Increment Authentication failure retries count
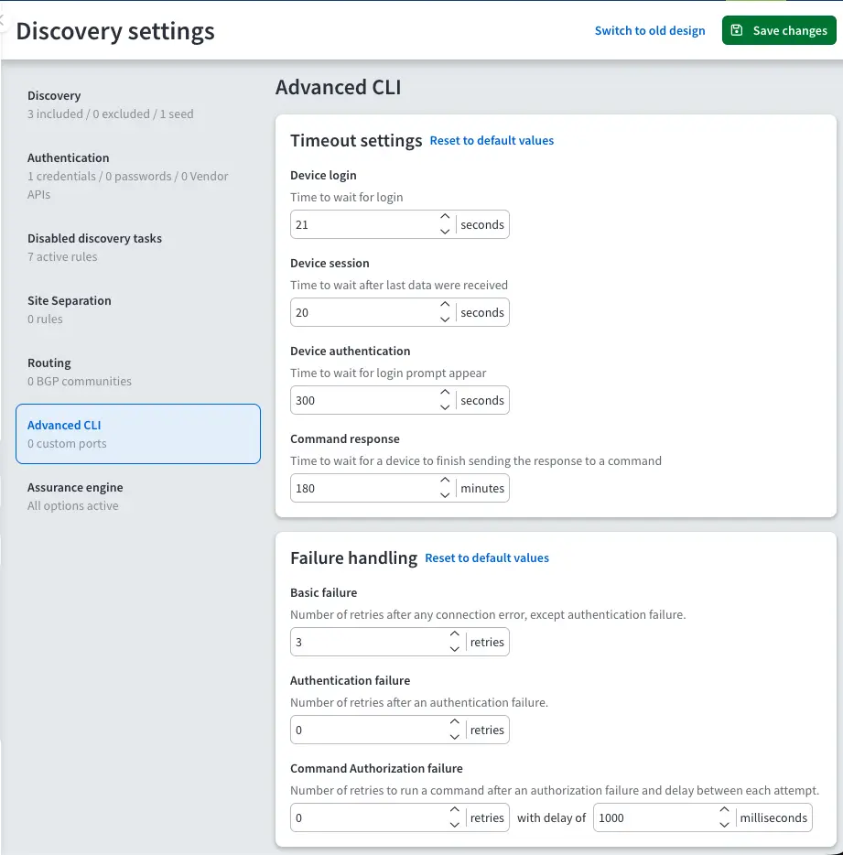 point(455,723)
